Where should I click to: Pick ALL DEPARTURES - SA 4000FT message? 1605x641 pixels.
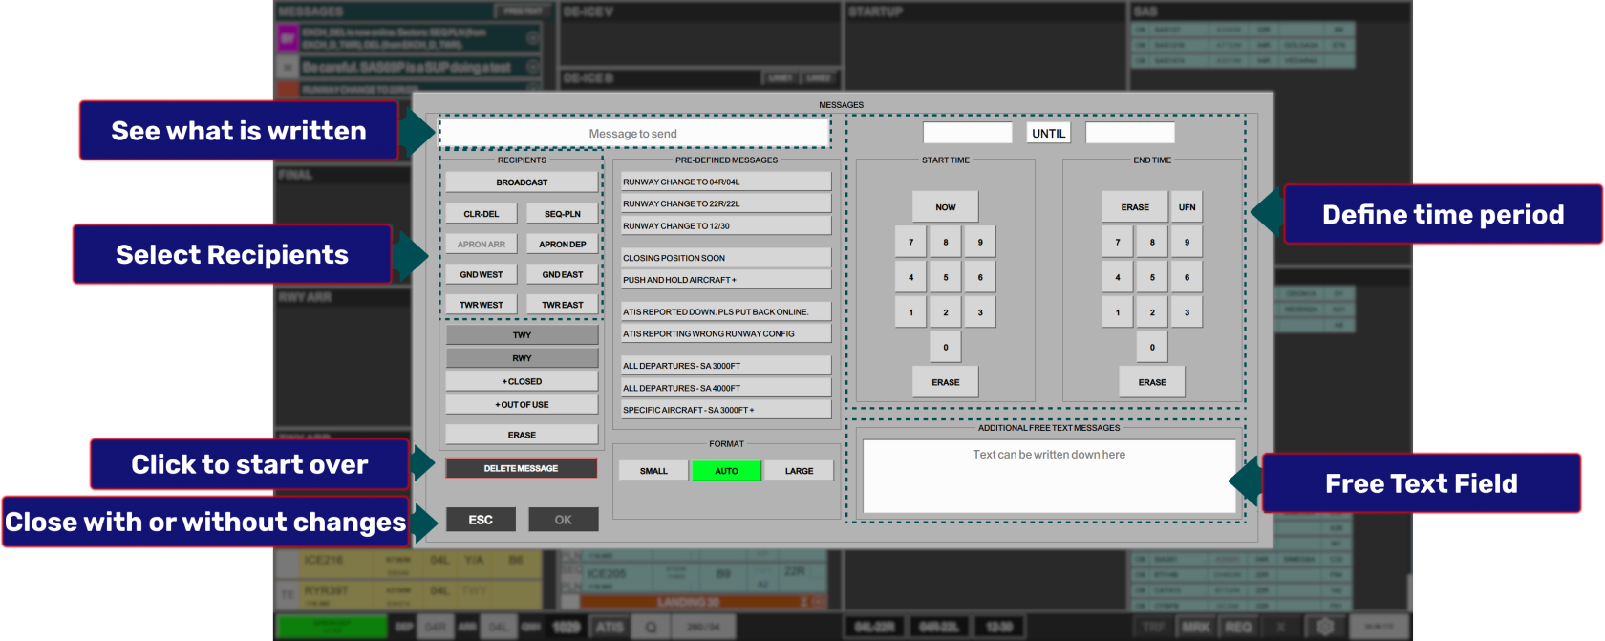726,388
